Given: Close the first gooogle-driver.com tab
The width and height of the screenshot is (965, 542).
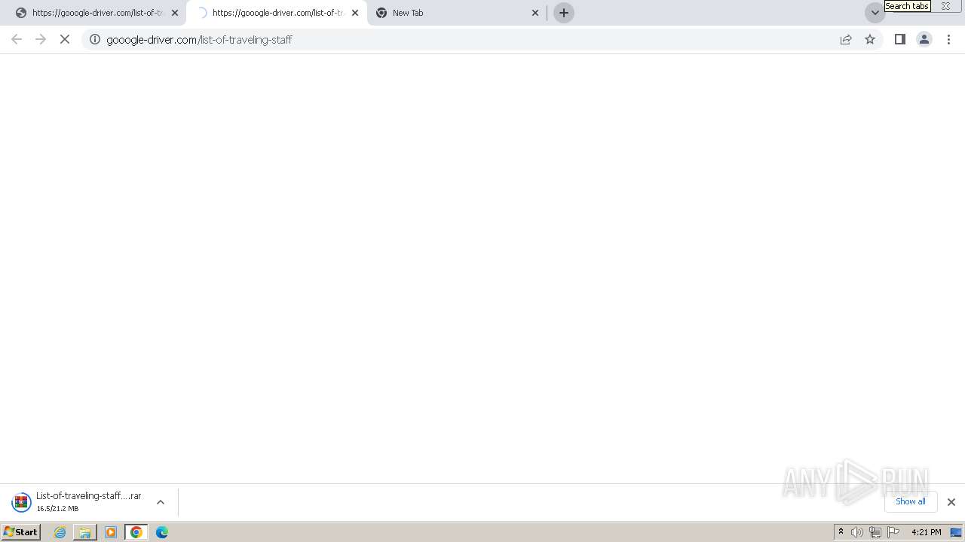Looking at the screenshot, I should pos(175,13).
